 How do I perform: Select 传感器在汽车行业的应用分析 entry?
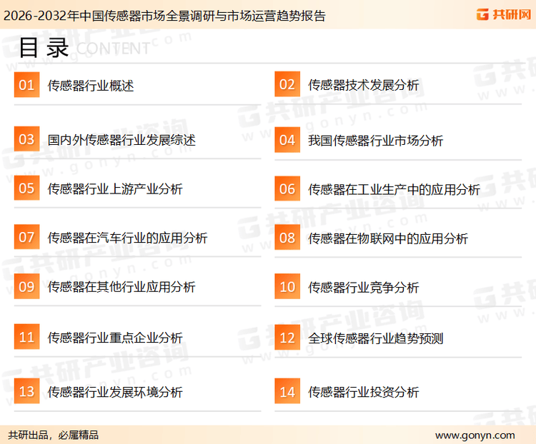[x=127, y=238]
